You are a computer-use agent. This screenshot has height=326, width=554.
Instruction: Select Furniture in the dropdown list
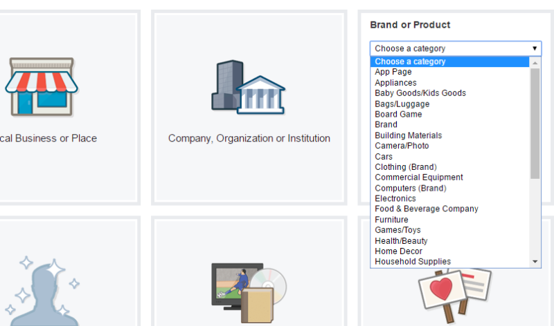449,220
